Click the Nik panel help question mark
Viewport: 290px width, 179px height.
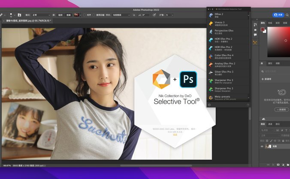coord(248,104)
